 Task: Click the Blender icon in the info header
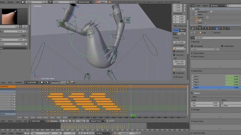point(110,2)
